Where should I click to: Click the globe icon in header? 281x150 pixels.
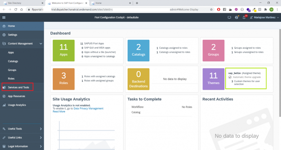(x=237, y=17)
